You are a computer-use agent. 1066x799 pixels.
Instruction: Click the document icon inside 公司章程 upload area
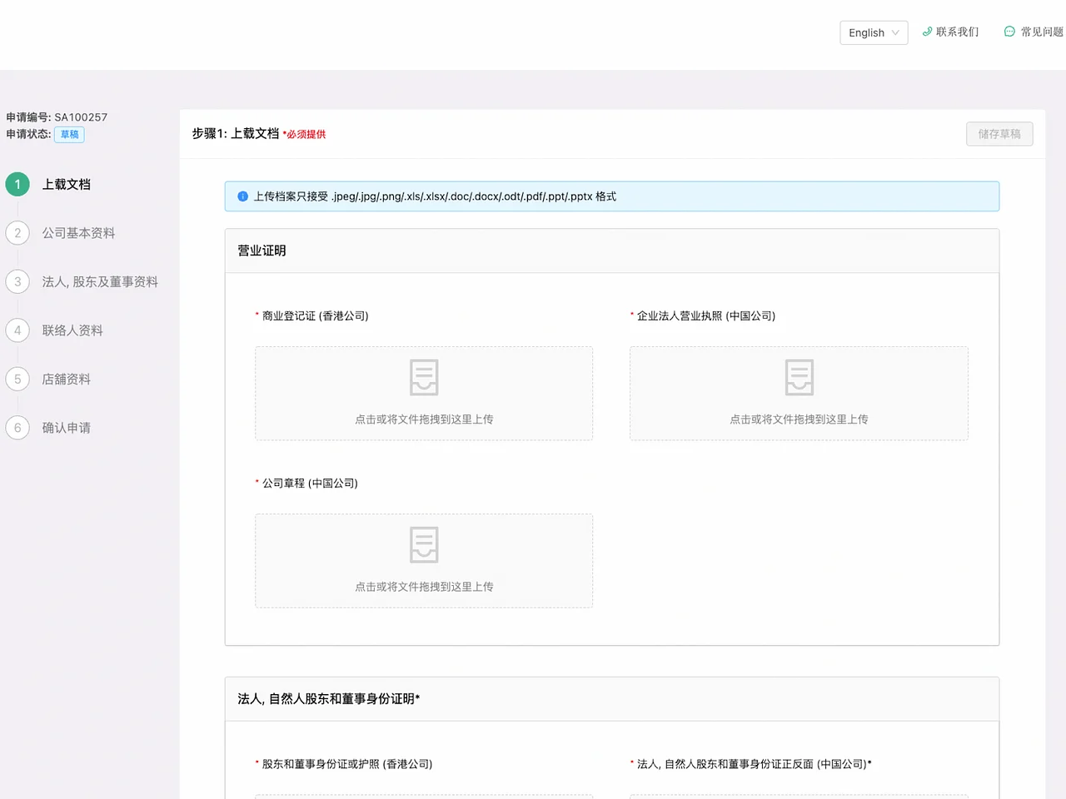click(x=423, y=544)
